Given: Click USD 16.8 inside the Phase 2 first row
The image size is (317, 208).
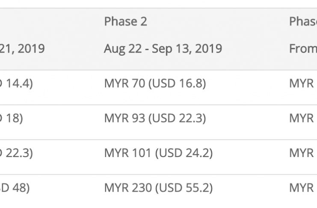Looking at the screenshot, I should coord(177,83).
